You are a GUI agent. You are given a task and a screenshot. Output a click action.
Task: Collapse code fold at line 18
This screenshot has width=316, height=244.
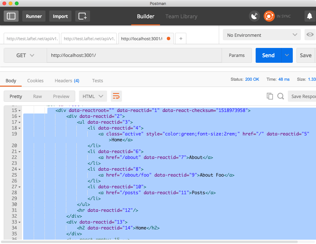point(19,128)
